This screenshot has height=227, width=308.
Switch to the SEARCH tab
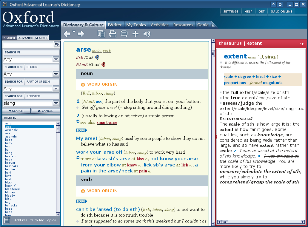(10, 38)
